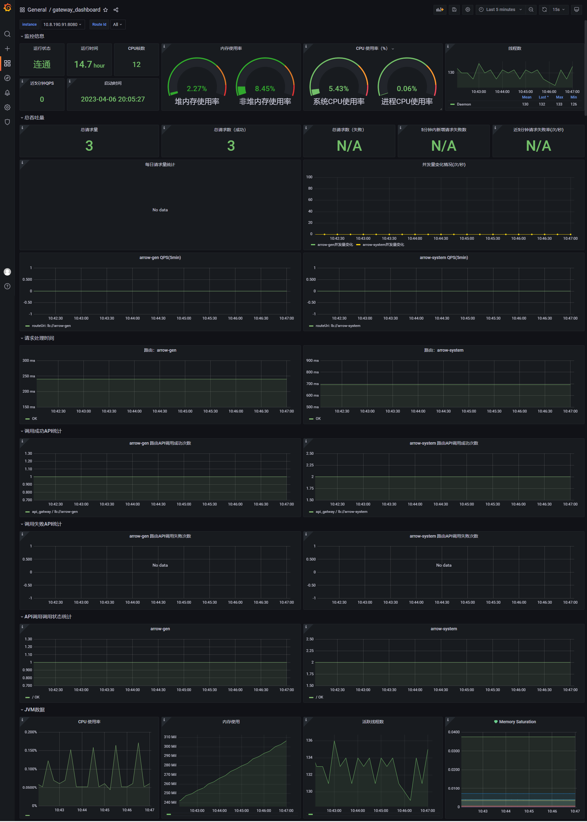Viewport: 587px width, 822px height.
Task: Open the Server Admin shield icon
Action: pos(7,122)
